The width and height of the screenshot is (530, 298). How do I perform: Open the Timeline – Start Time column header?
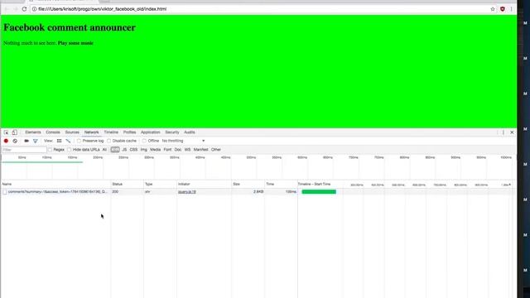[x=314, y=184]
